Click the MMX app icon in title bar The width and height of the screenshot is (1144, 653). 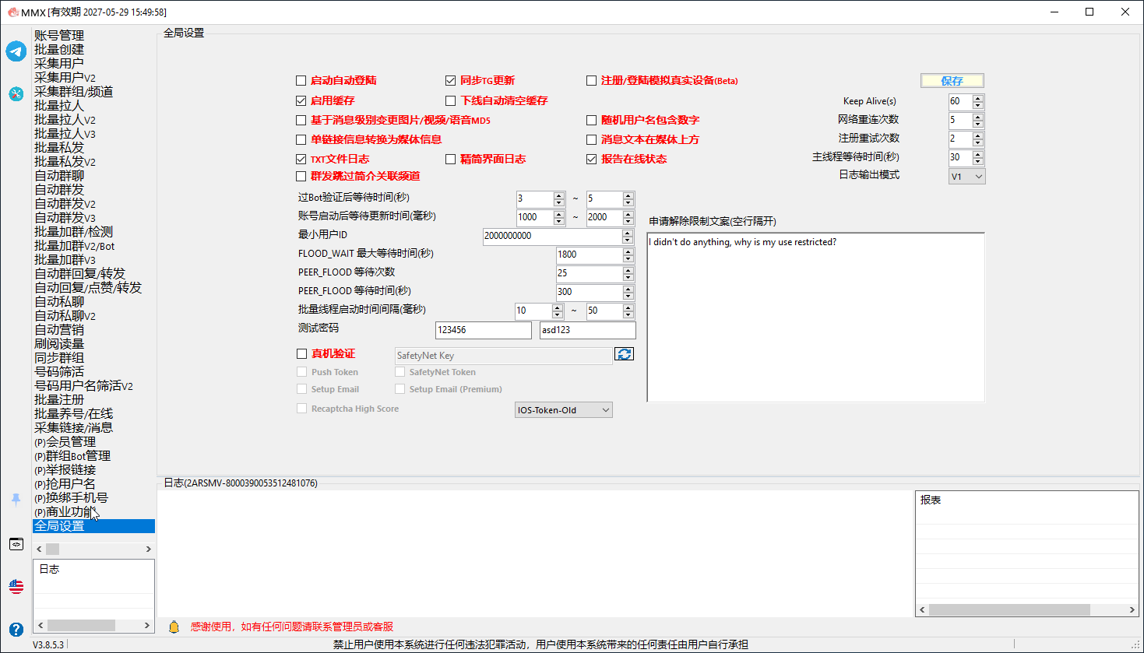[x=13, y=12]
